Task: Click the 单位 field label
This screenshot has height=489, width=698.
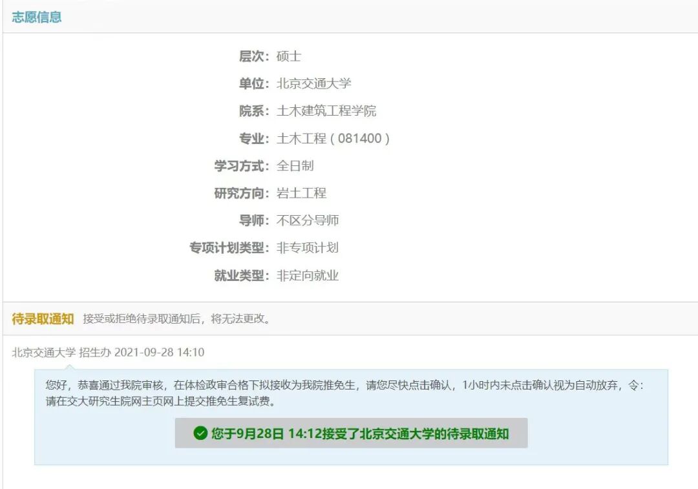Action: (x=254, y=83)
